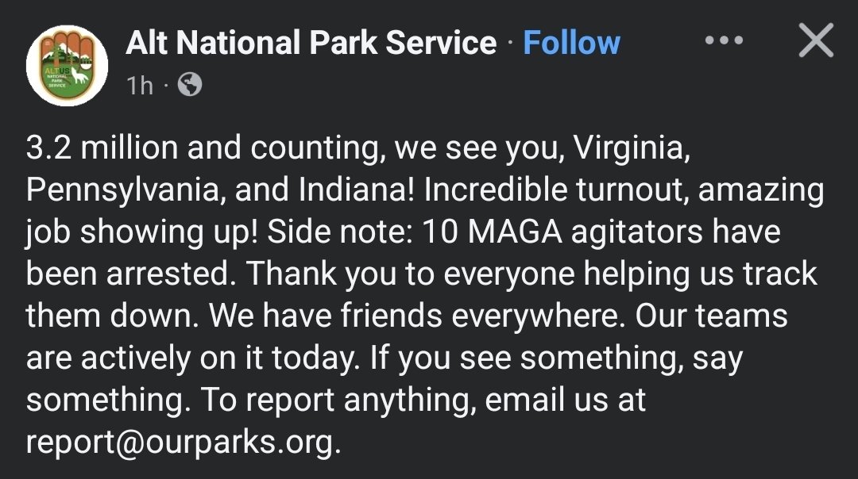Click the word "Pennsylvania" in the post

[122, 190]
